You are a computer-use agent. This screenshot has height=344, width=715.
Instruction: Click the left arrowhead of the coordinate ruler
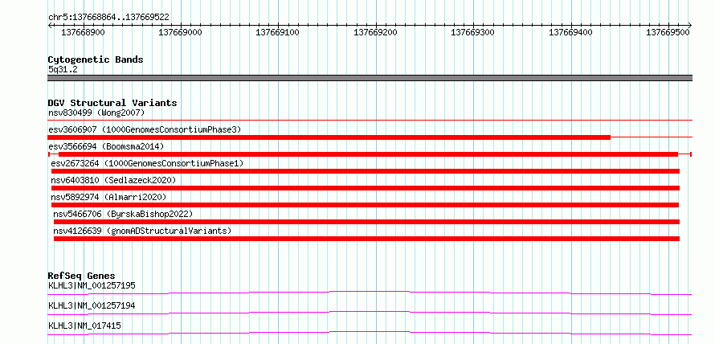tap(50, 25)
